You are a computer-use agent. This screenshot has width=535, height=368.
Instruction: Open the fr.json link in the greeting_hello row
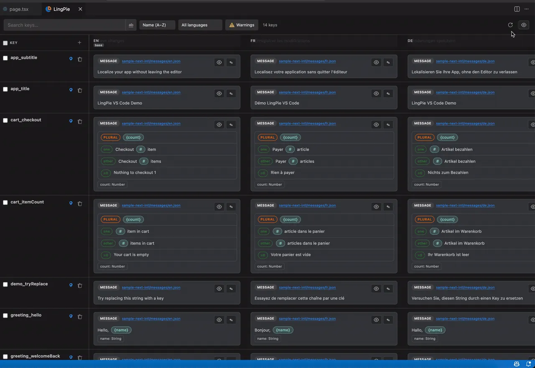click(x=307, y=319)
